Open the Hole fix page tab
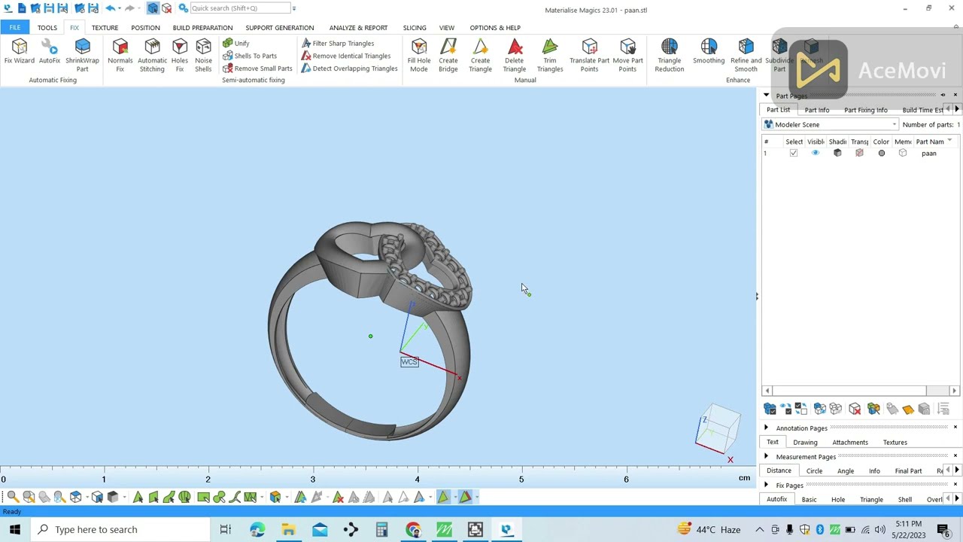Viewport: 963px width, 542px height. (x=838, y=499)
